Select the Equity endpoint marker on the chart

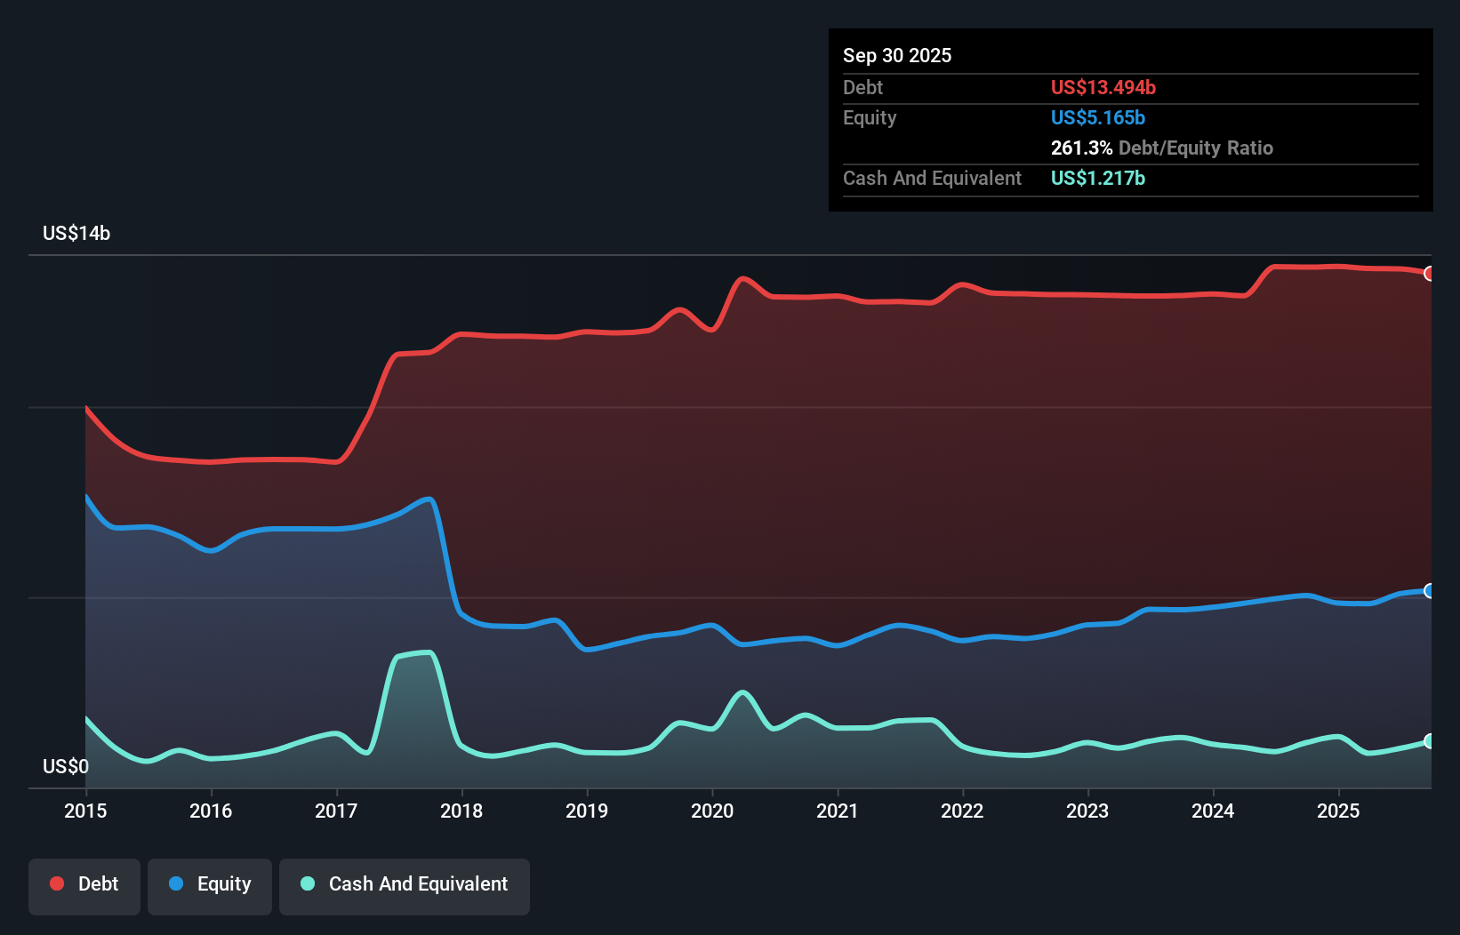(x=1429, y=590)
